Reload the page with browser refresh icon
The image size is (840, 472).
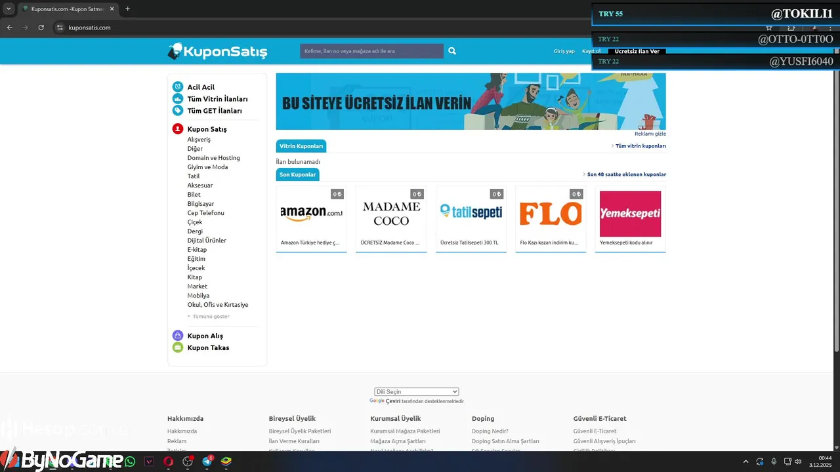click(41, 28)
